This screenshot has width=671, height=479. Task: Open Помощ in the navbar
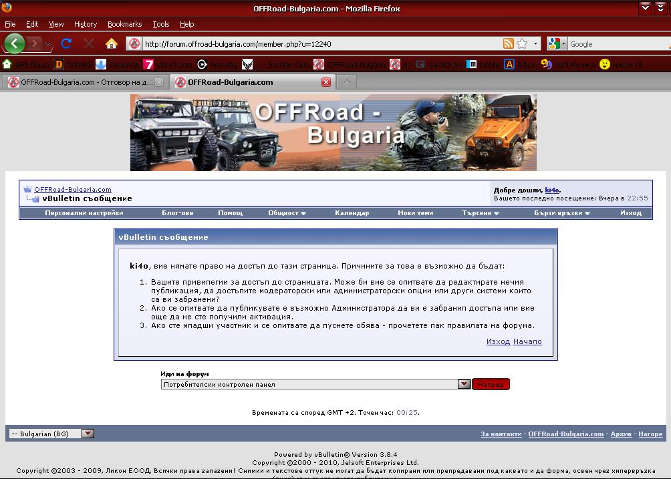(x=230, y=213)
